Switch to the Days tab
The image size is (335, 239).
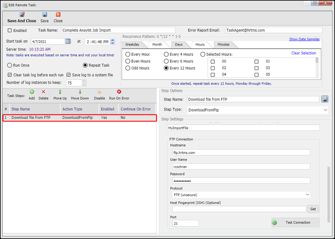tap(179, 44)
